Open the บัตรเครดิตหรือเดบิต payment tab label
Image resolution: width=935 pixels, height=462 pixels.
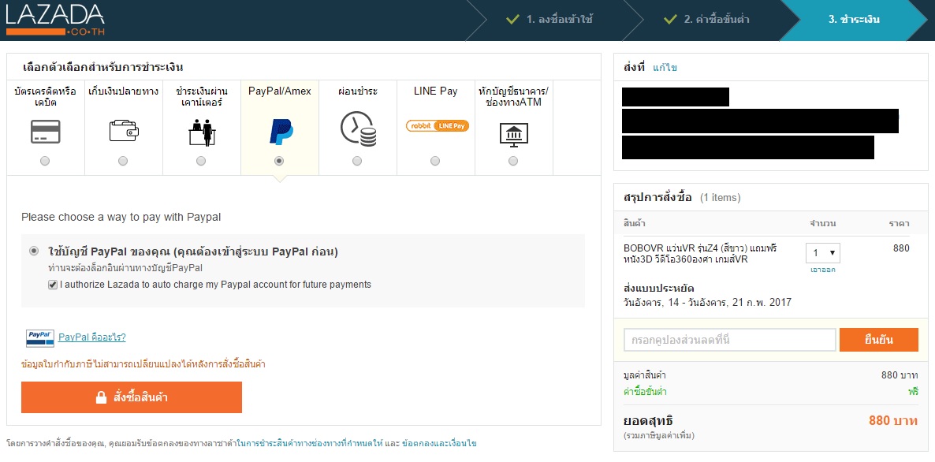tap(45, 96)
